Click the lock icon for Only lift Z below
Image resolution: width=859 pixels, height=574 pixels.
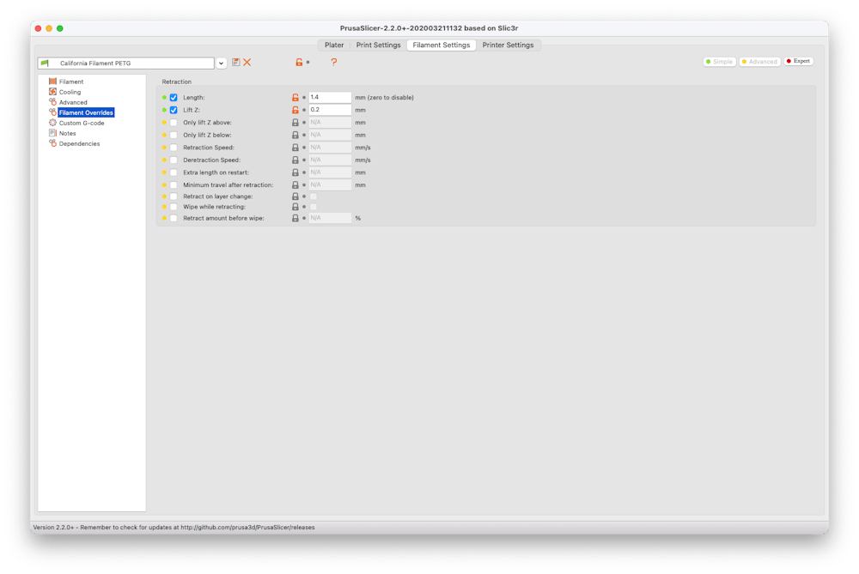[295, 136]
